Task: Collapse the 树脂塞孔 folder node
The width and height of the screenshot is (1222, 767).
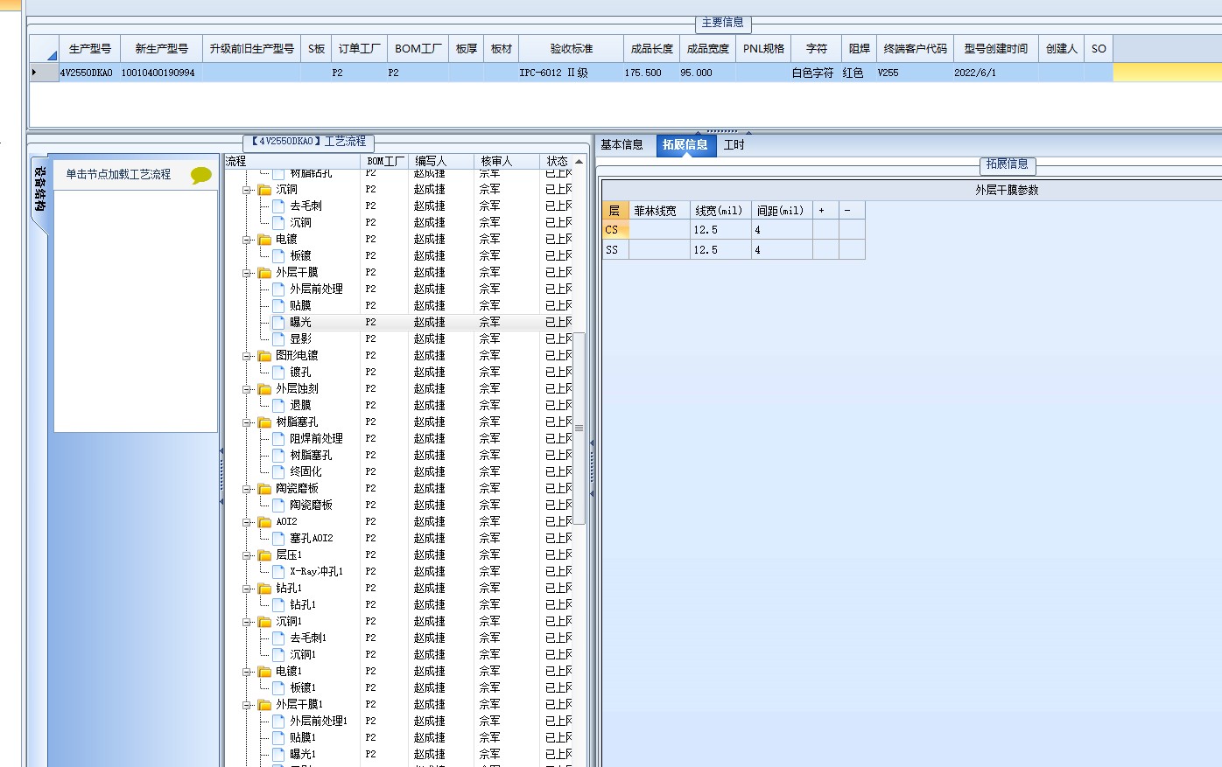Action: tap(247, 422)
